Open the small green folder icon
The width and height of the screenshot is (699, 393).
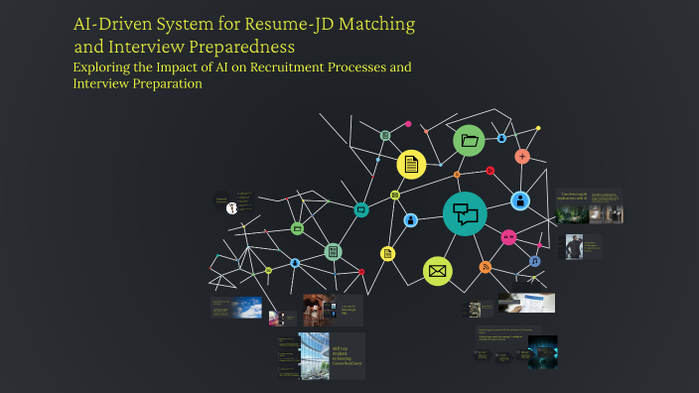[x=297, y=228]
